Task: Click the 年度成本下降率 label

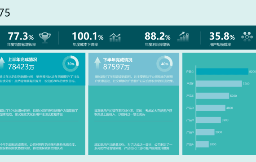Action: tap(85, 45)
